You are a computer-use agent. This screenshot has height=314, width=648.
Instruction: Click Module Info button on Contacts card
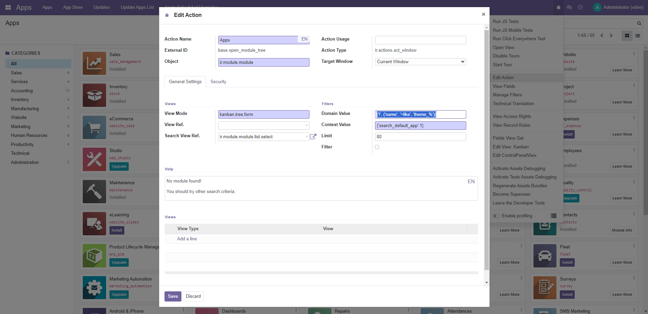coord(622,230)
